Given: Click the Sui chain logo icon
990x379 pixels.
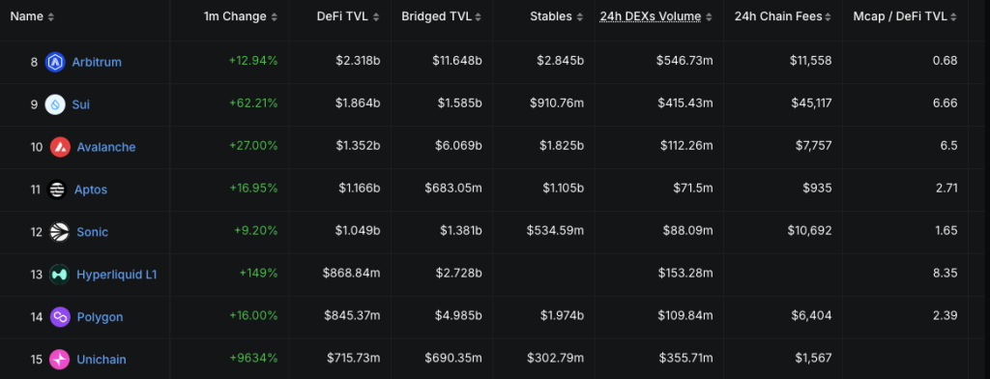Looking at the screenshot, I should [55, 104].
